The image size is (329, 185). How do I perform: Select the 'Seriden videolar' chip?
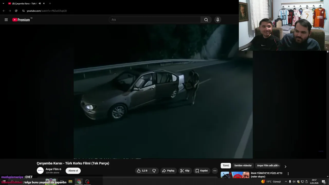[243, 166]
